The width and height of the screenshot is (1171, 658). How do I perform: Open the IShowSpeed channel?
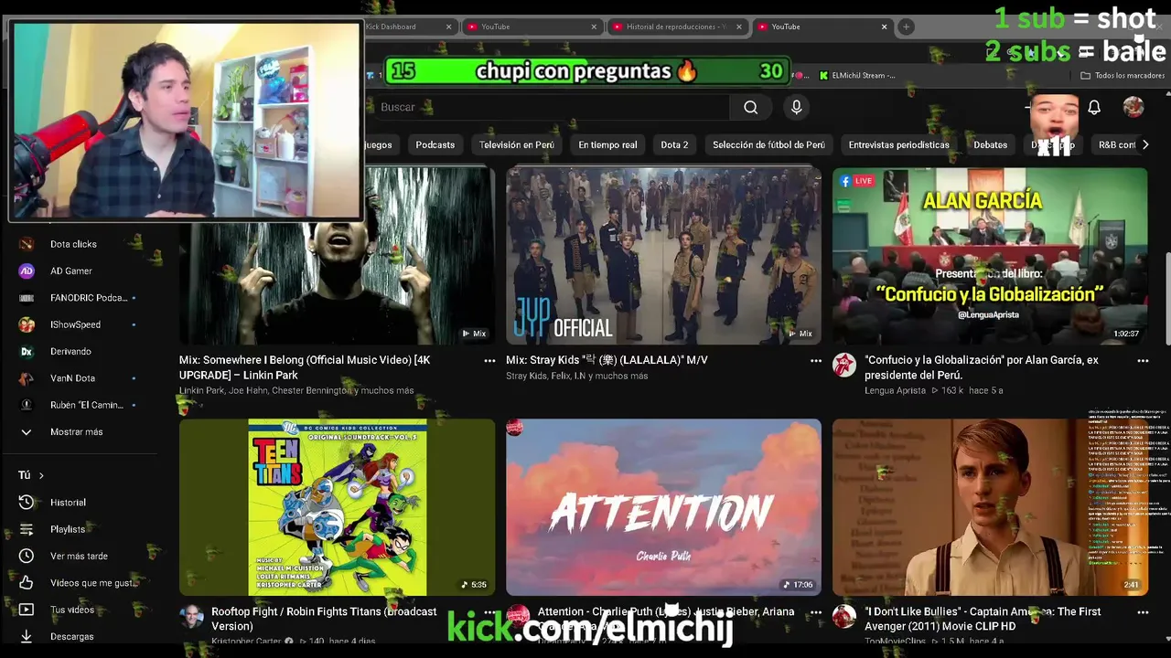[75, 324]
